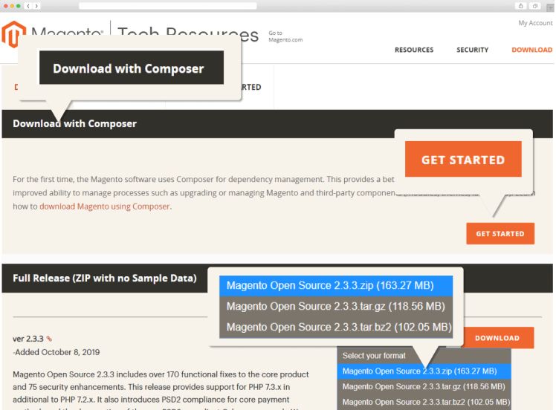
Task: Click the ver 2.3.3 version label
Action: pyautogui.click(x=28, y=339)
